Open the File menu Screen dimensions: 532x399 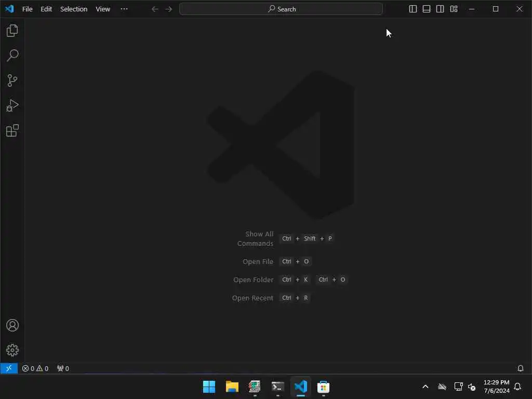coord(27,9)
